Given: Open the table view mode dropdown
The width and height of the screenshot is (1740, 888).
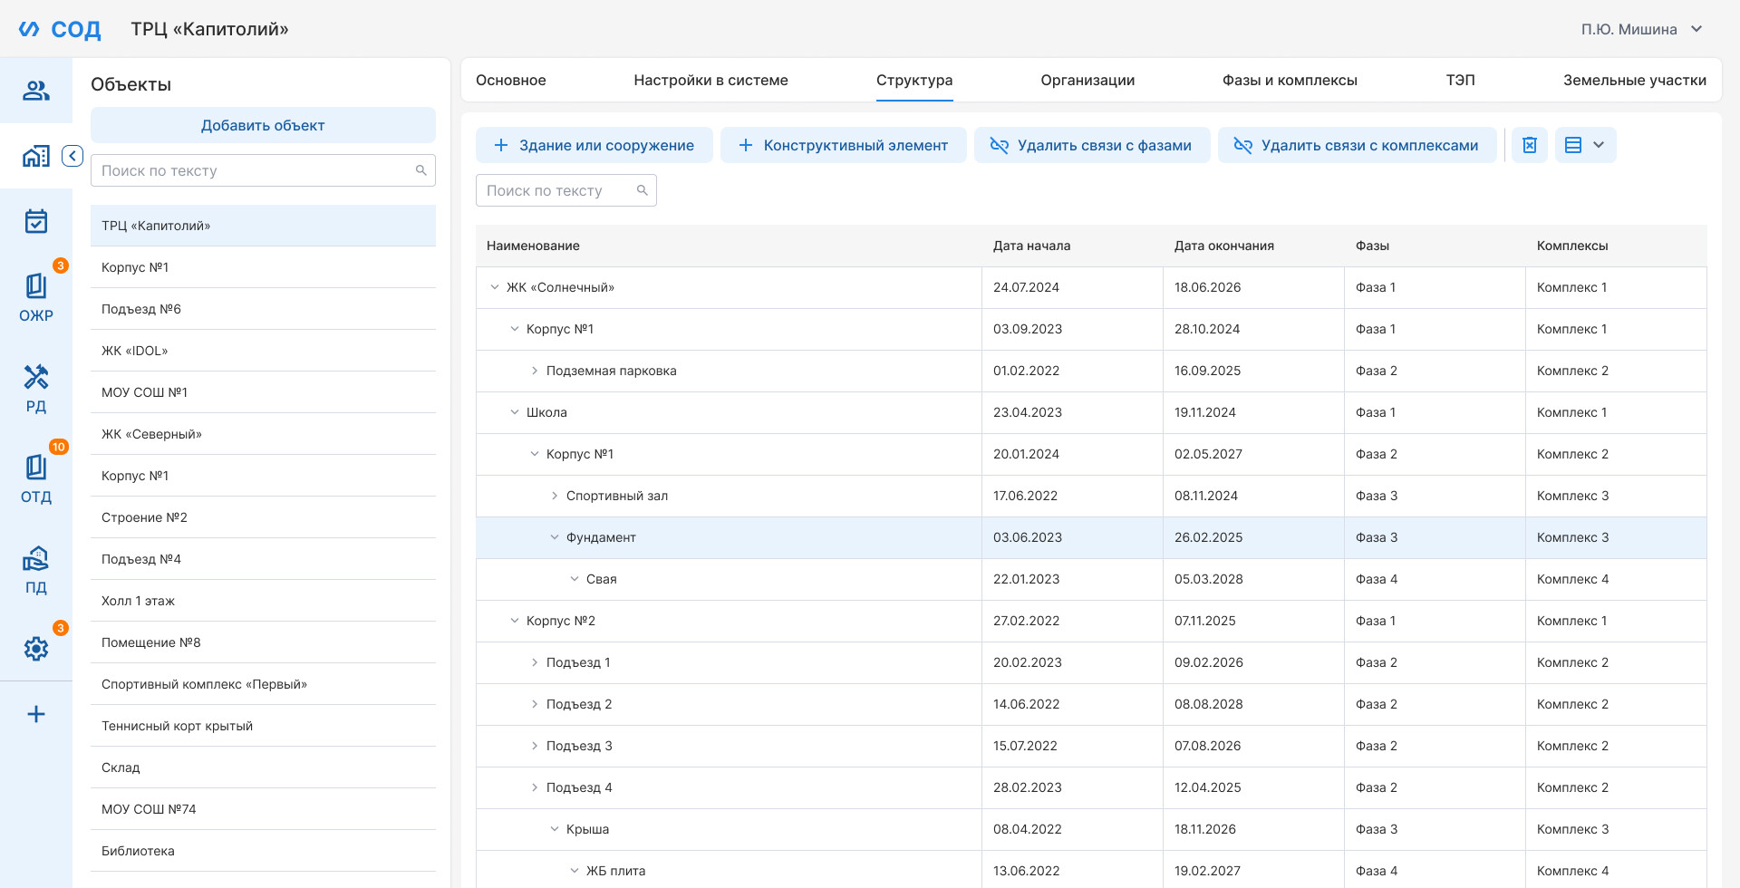Looking at the screenshot, I should point(1586,145).
